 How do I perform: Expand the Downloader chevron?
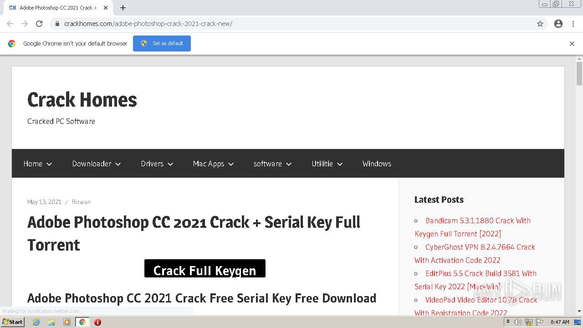118,164
